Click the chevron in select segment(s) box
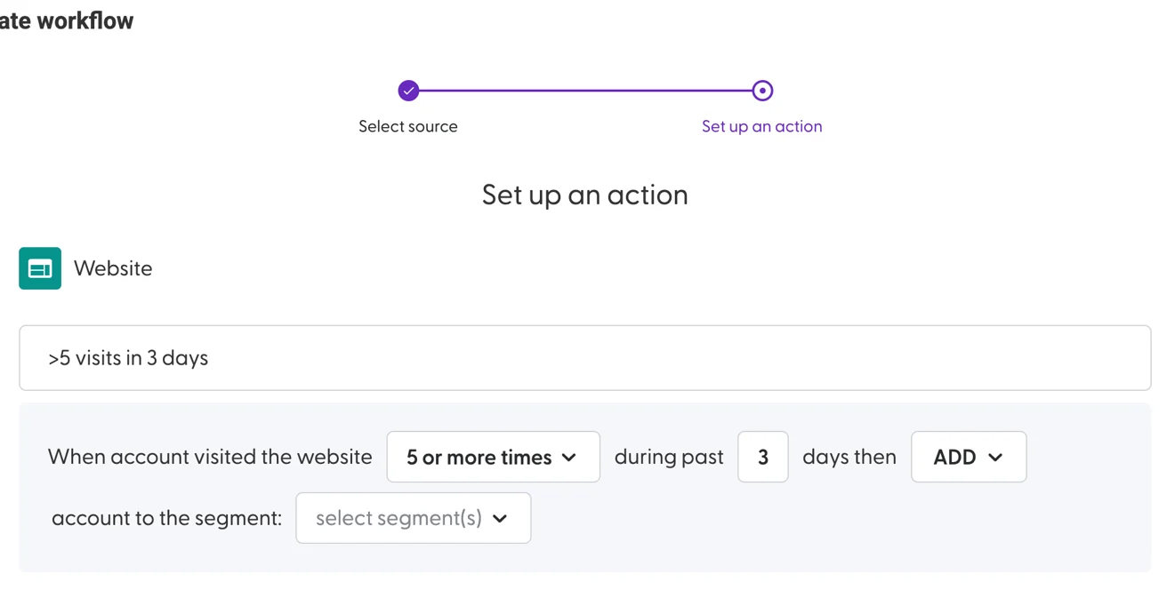The width and height of the screenshot is (1167, 598). 500,518
